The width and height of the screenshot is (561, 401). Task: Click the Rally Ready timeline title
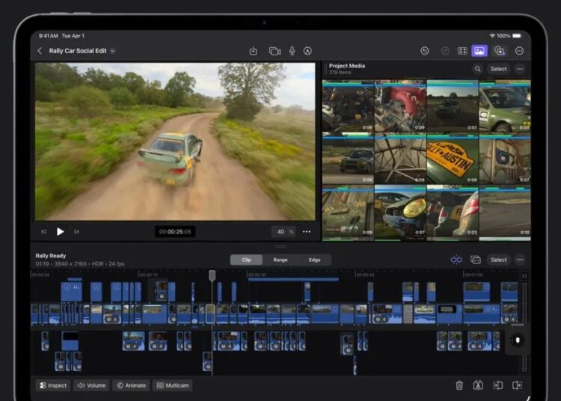50,256
